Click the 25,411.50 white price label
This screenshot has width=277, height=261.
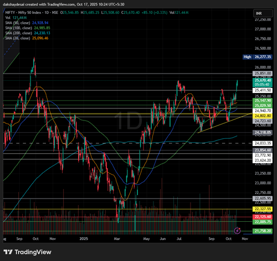[263, 90]
